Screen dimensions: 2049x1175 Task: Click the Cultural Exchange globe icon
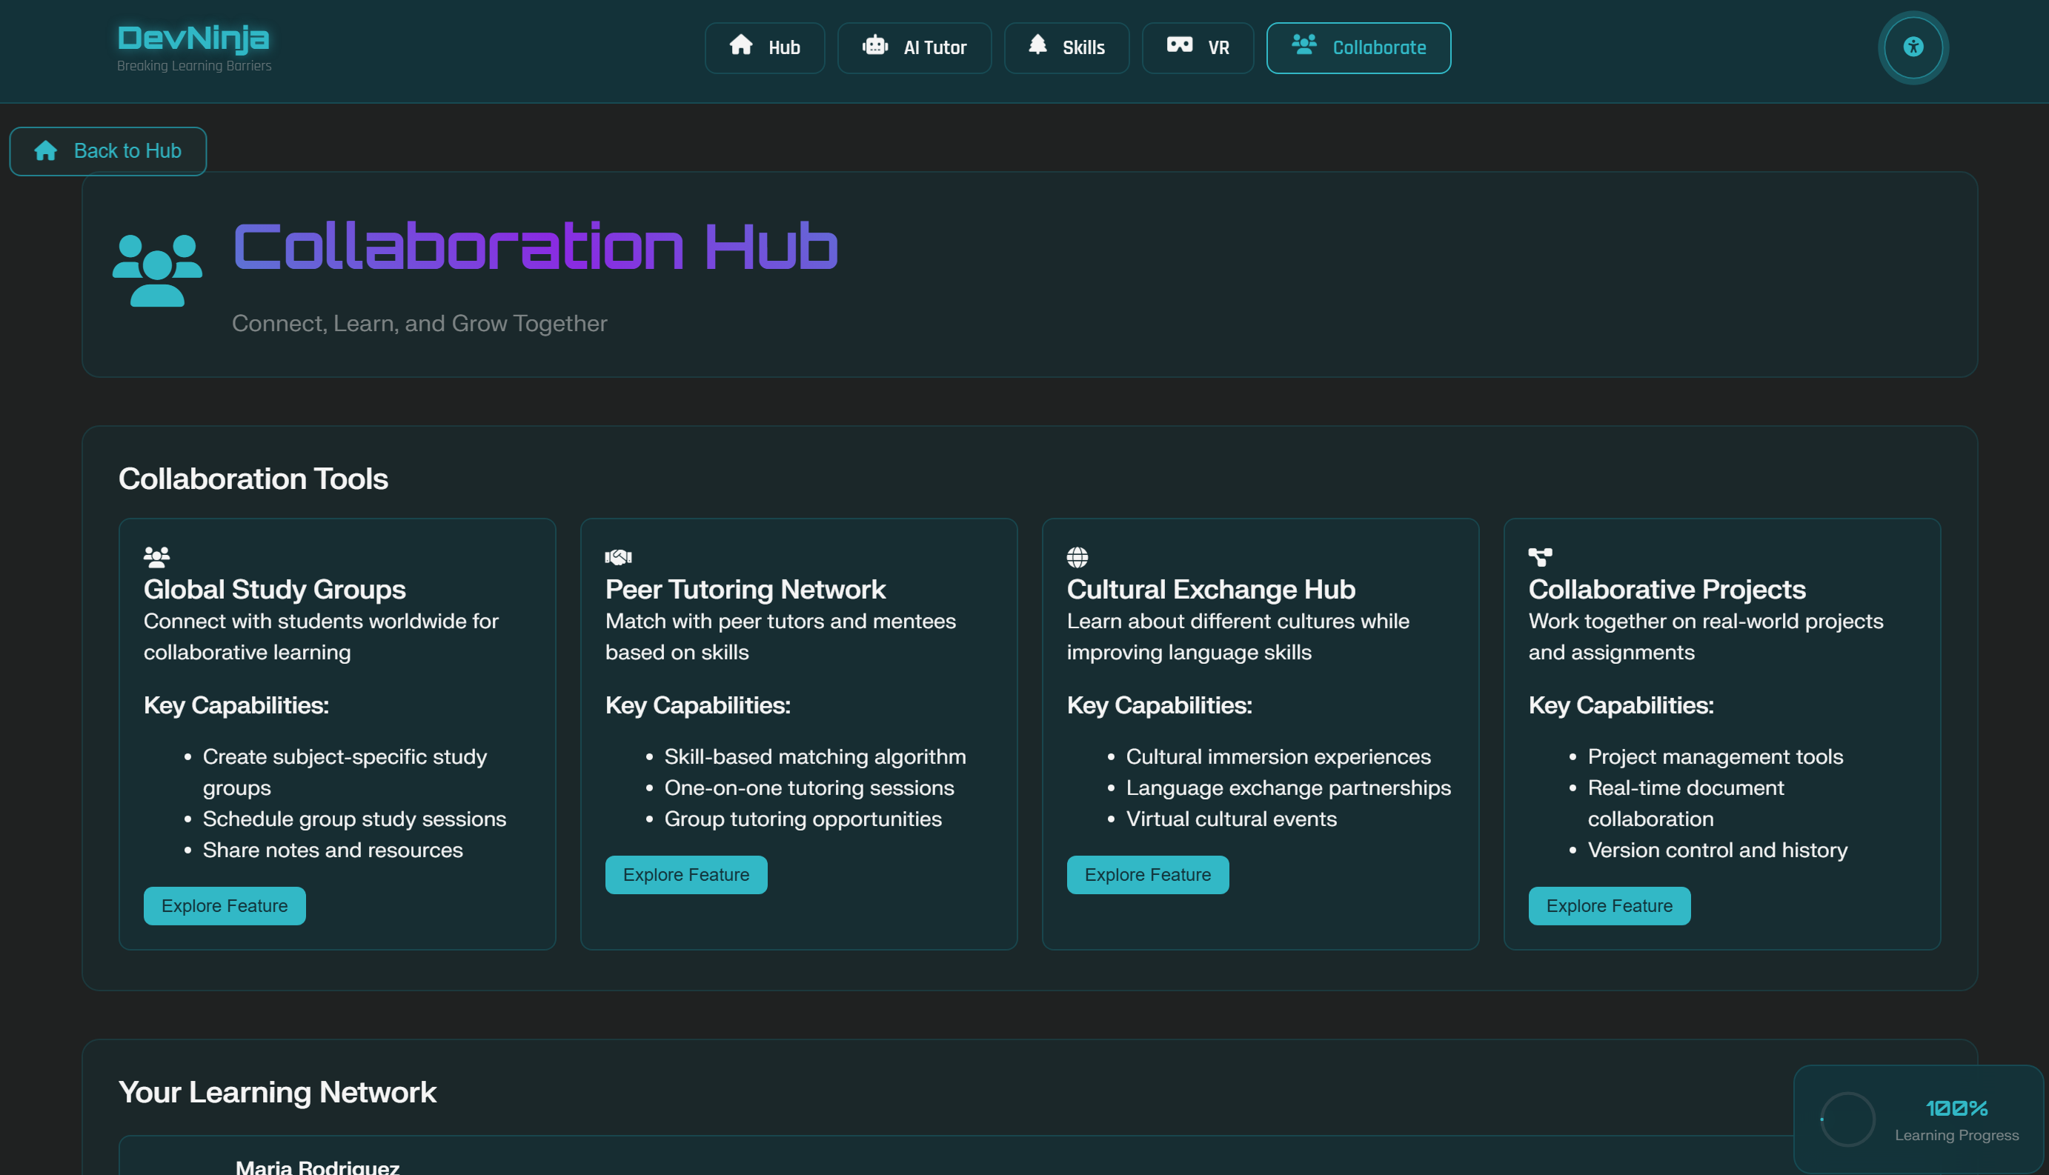tap(1077, 557)
